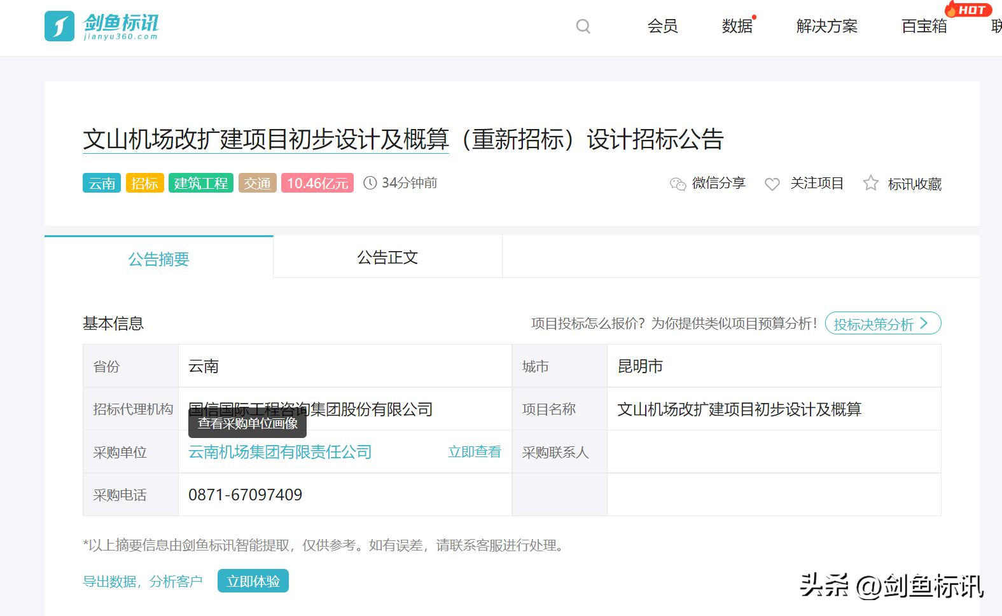Click the 基本信息 heading

point(113,324)
